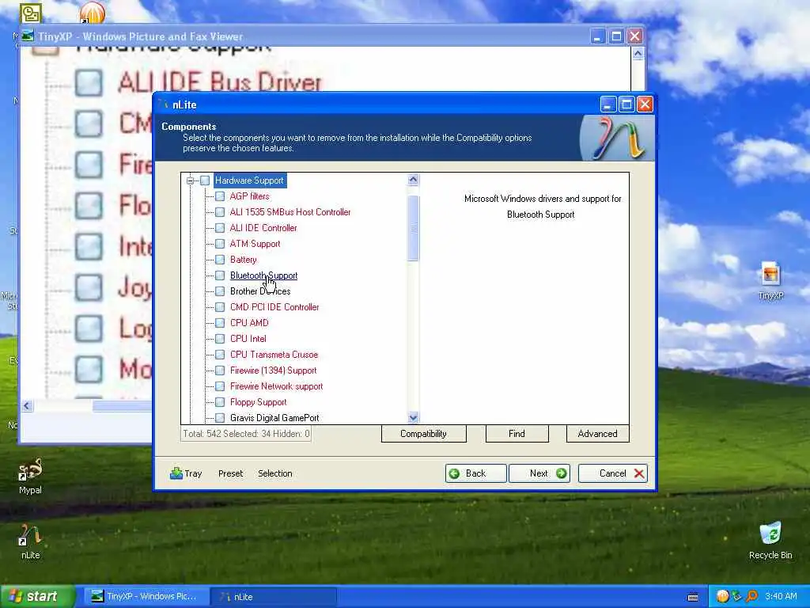Open the Recycle Bin icon

point(770,540)
